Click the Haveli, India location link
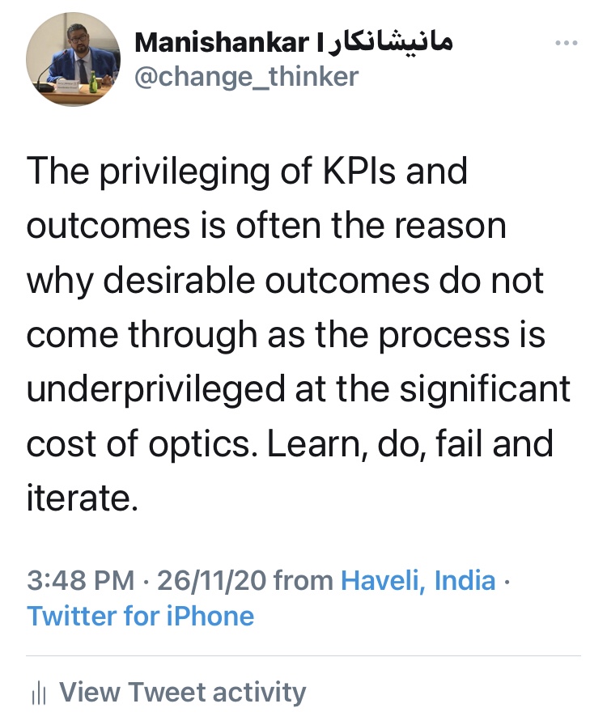The width and height of the screenshot is (607, 725). [418, 580]
